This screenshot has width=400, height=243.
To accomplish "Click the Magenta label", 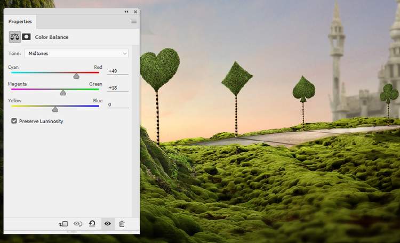I will point(18,84).
